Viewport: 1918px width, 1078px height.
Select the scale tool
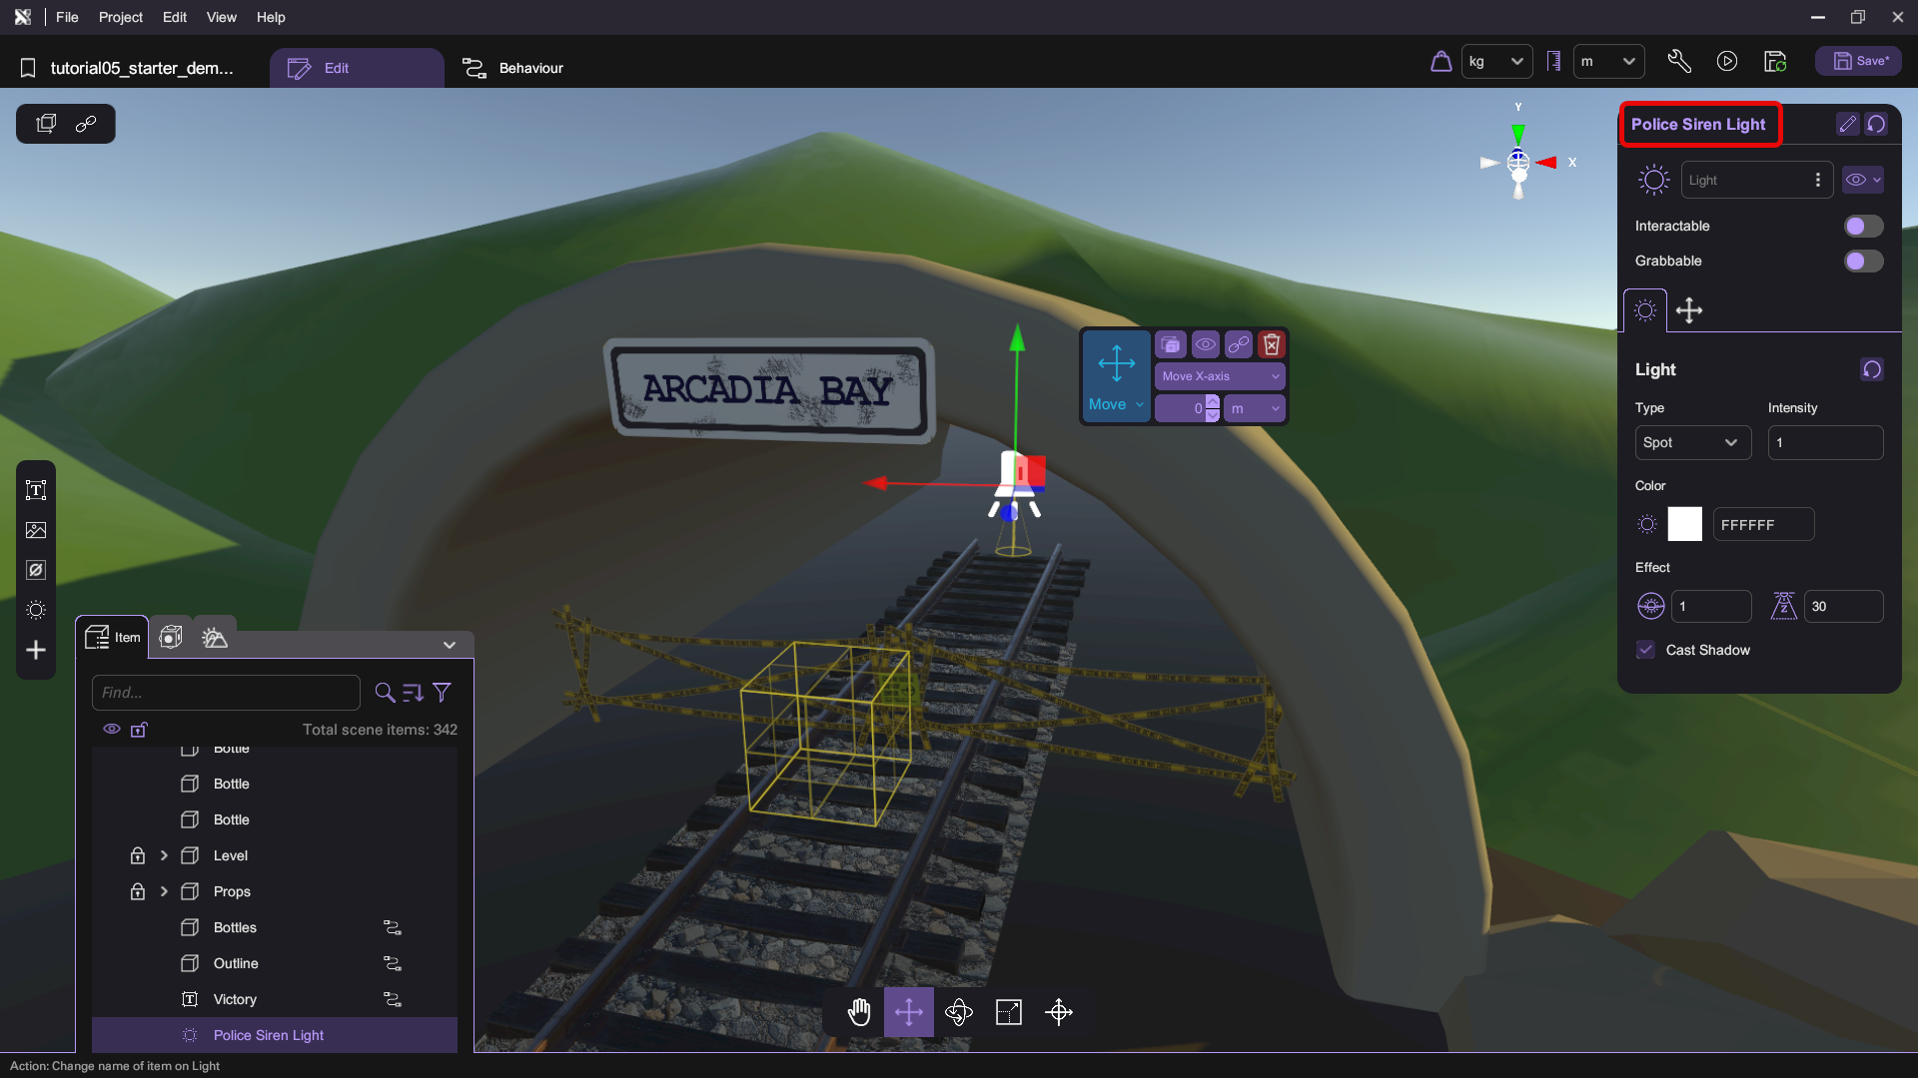pos(1009,1012)
